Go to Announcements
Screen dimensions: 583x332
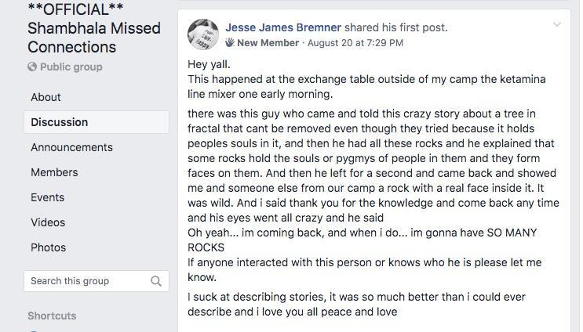click(71, 147)
